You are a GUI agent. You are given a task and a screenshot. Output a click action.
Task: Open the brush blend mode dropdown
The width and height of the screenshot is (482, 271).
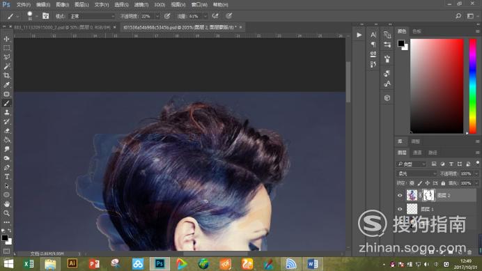tap(92, 16)
